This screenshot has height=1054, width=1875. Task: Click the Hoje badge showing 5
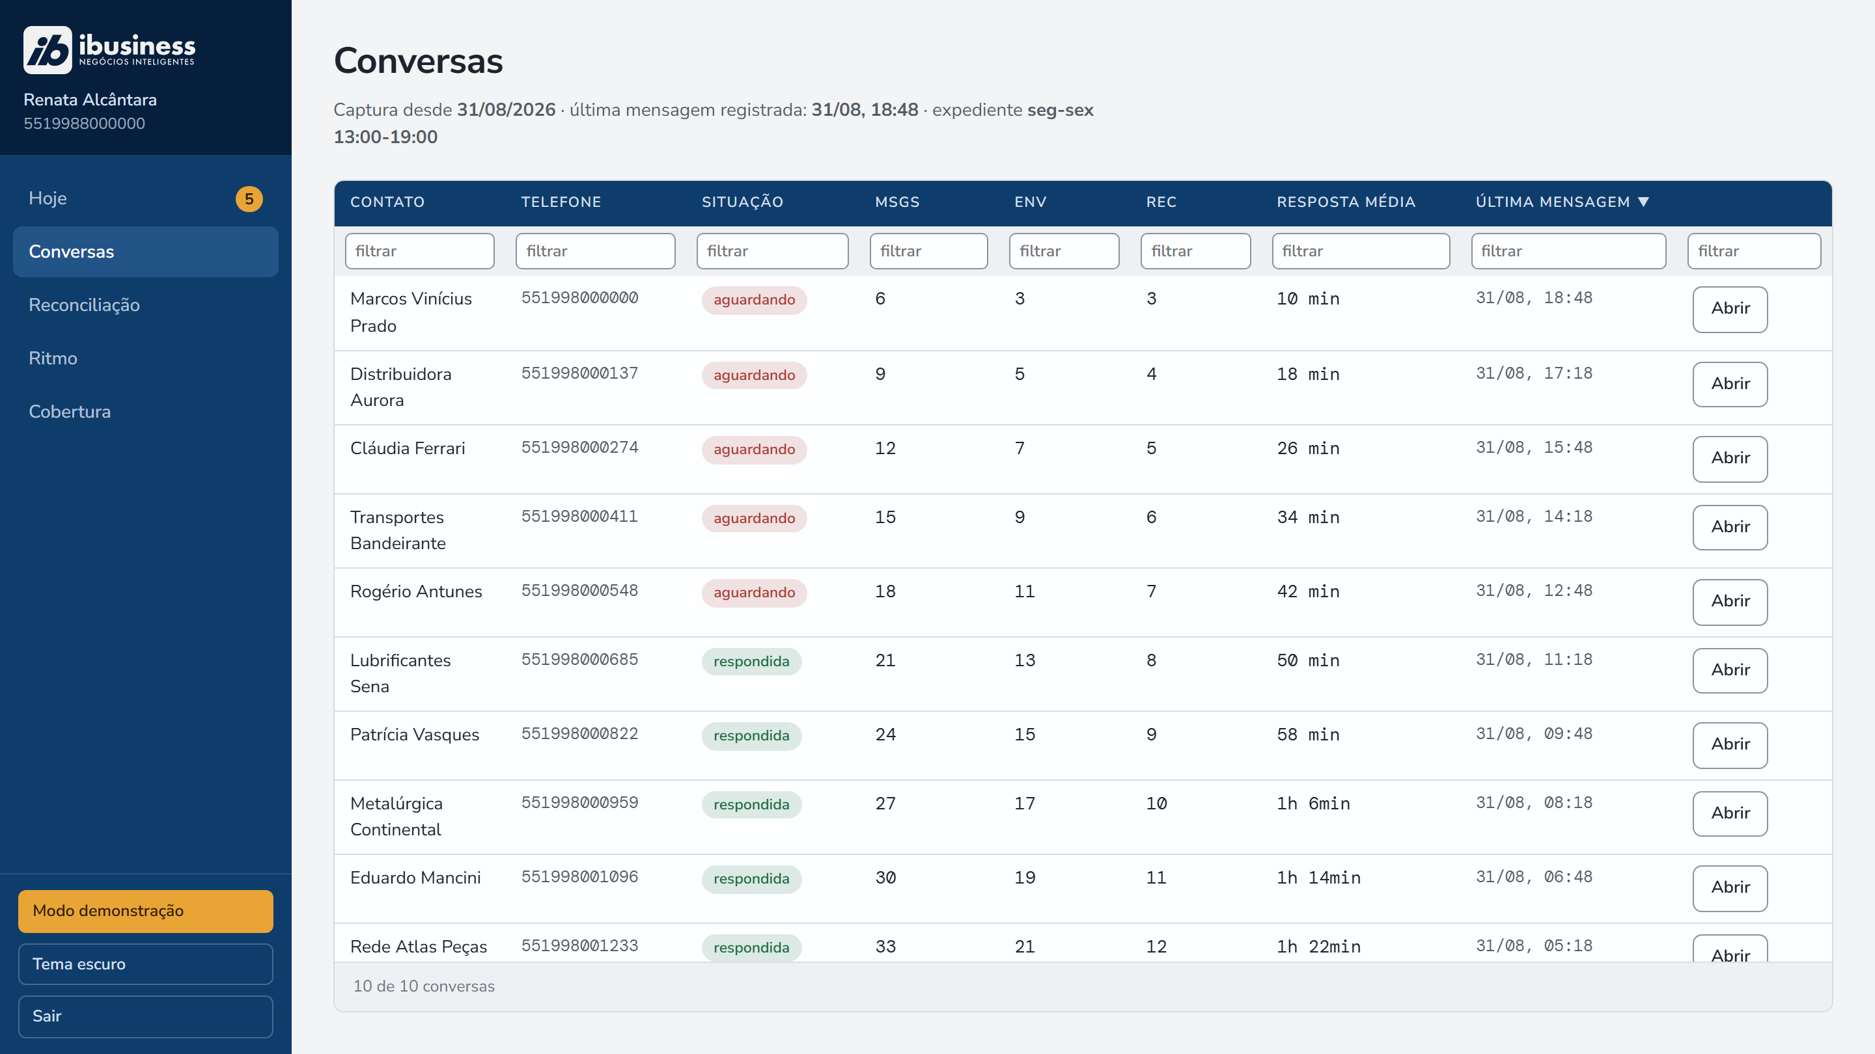pyautogui.click(x=249, y=198)
